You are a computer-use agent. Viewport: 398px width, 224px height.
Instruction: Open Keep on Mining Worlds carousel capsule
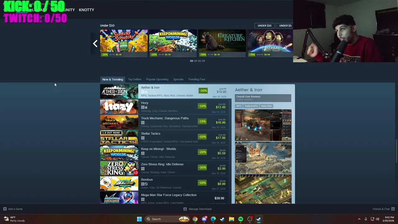click(x=173, y=43)
